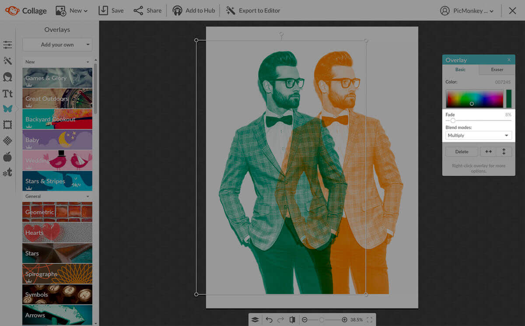Click the fit-to-screen icon

click(x=370, y=320)
